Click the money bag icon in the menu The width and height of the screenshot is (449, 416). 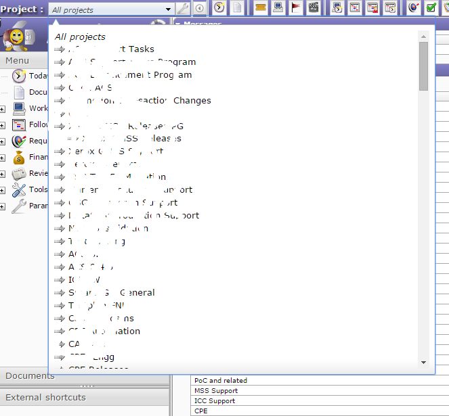pos(19,157)
